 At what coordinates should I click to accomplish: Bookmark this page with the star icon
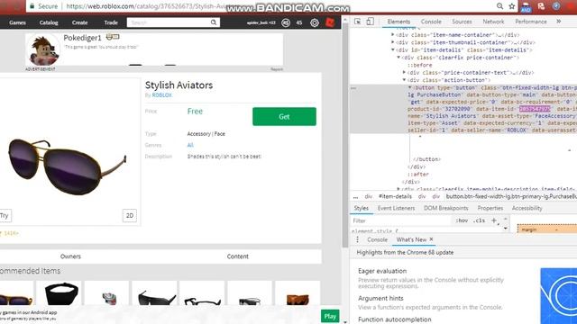511,6
